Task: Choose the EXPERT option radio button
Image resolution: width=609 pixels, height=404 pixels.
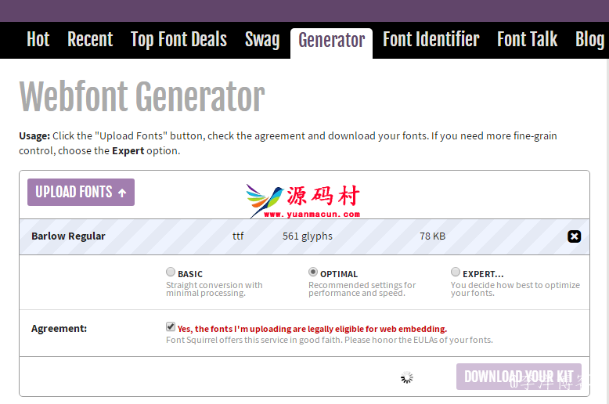Action: pyautogui.click(x=456, y=272)
